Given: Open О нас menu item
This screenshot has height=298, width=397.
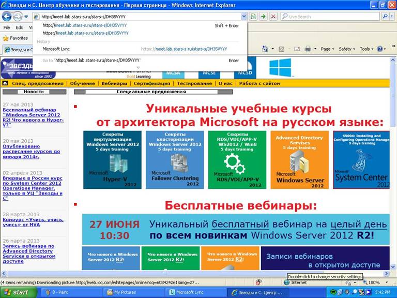Looking at the screenshot, I should pyautogui.click(x=225, y=83).
